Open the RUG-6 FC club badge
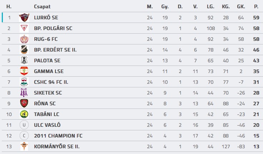The image size is (263, 154). pos(24,39)
